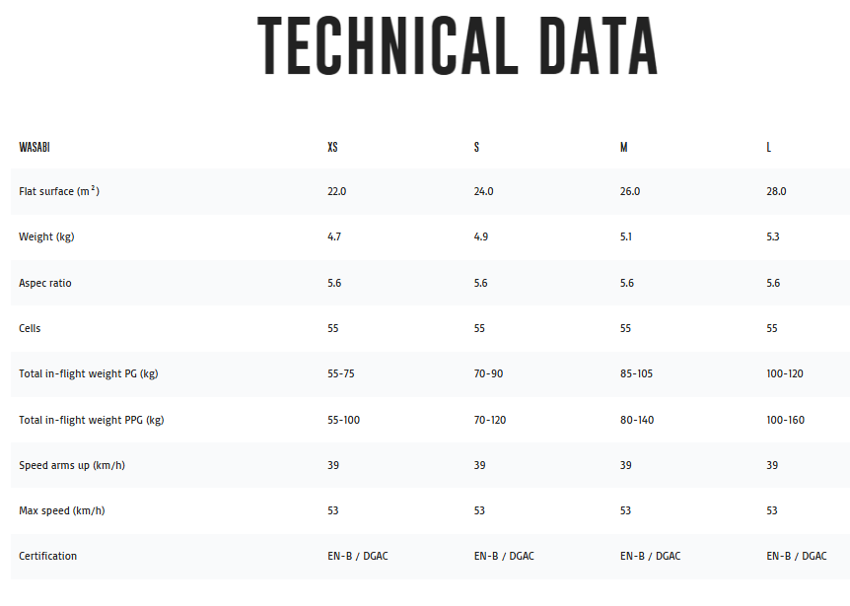The image size is (850, 606).
Task: Select the Max speed (km/h) row label
Action: [62, 510]
